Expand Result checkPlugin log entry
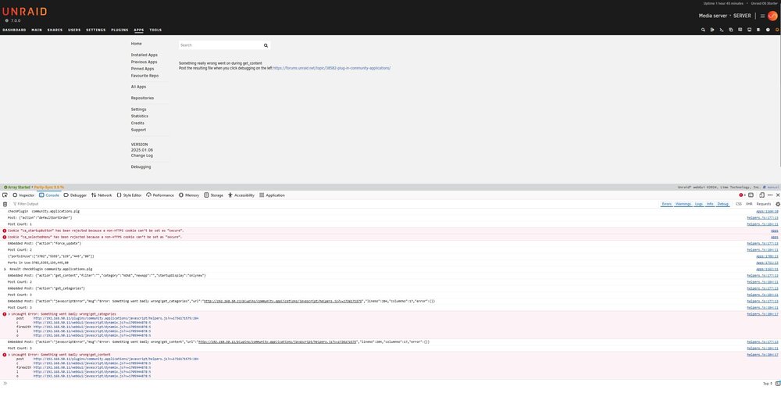Screen dimensions: 781x397 (5, 269)
